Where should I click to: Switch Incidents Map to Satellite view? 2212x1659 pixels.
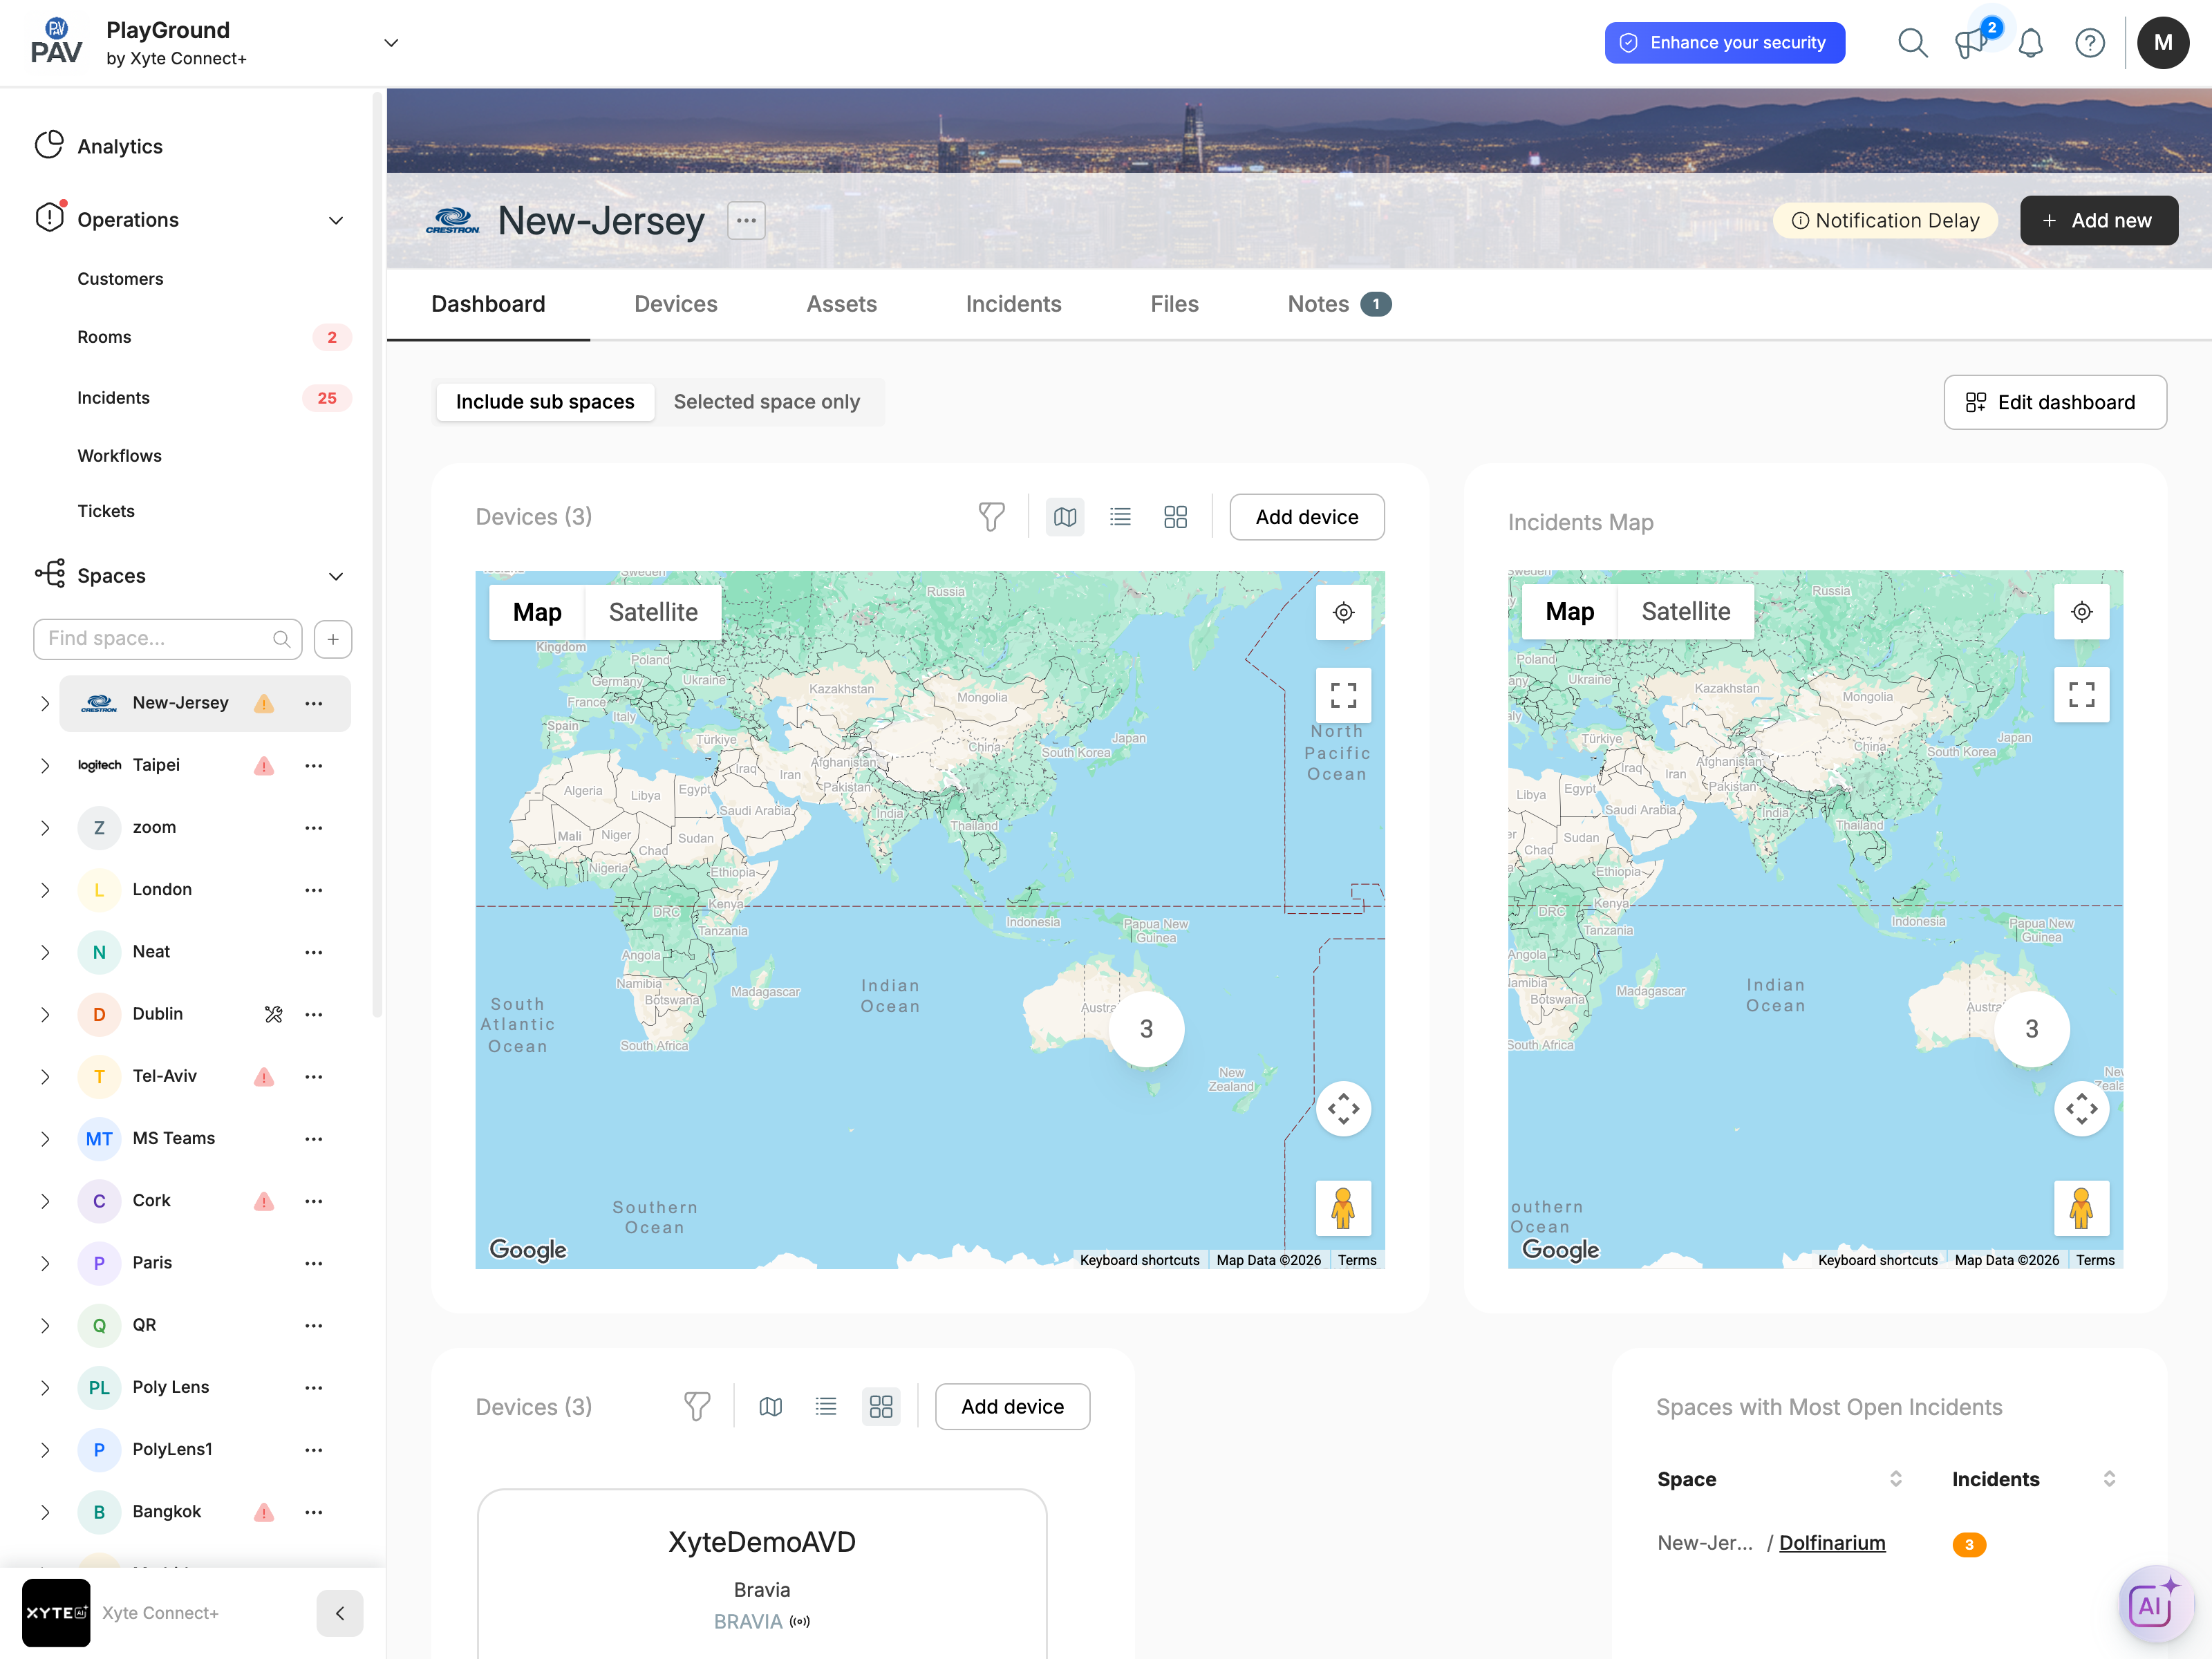[1685, 612]
